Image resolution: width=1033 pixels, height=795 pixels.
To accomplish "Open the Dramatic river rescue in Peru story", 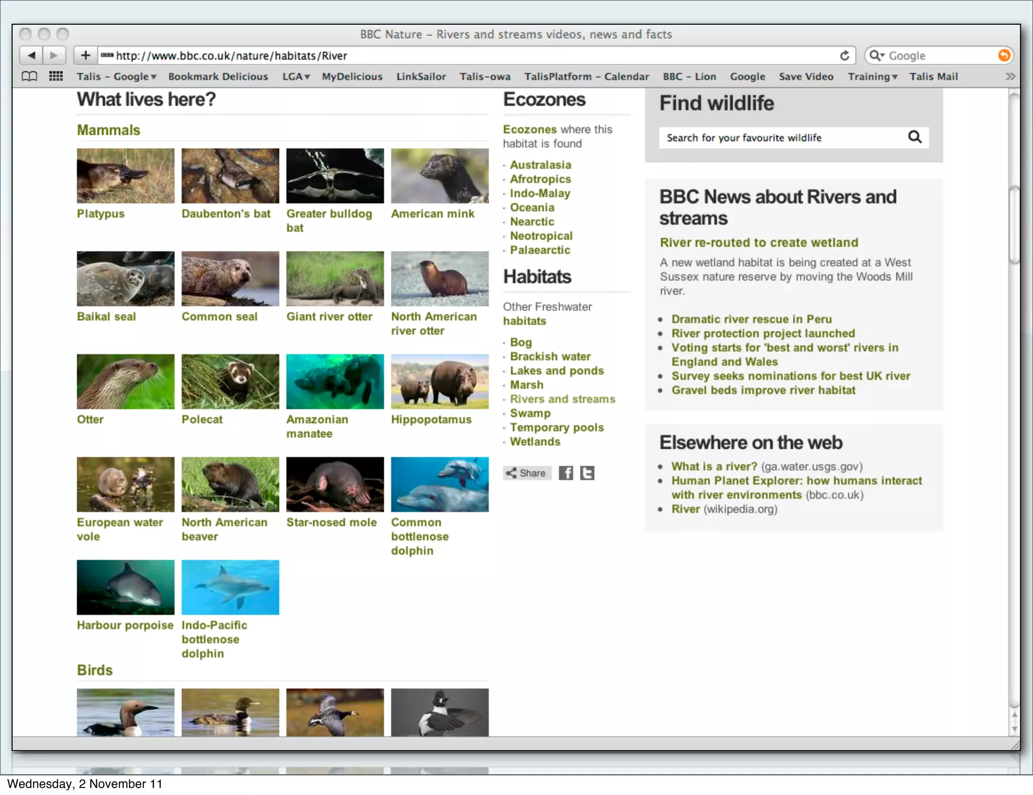I will point(751,319).
